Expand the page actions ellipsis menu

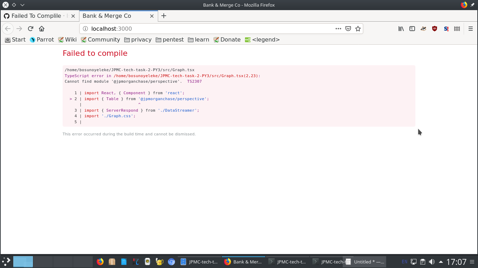(x=338, y=29)
